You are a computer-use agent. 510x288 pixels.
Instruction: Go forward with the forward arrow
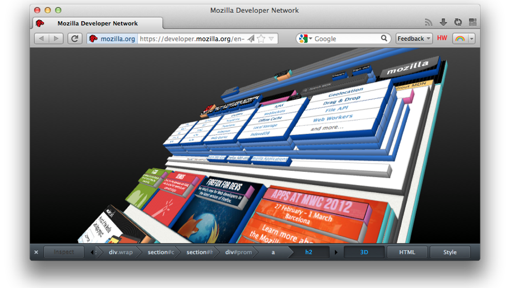(56, 39)
